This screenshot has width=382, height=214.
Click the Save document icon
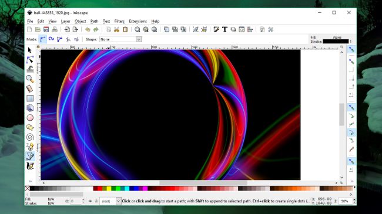[x=46, y=29]
